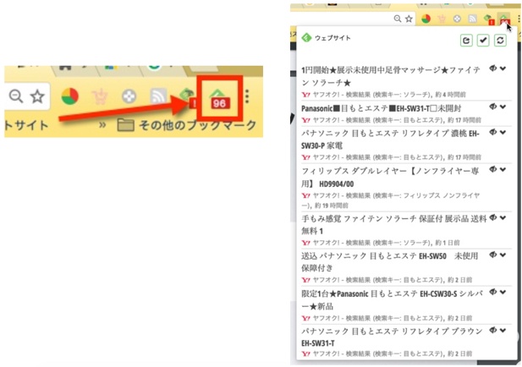Viewport: 522px width, 367px height.
Task: Toggle eye icon for 1円開始 massage item
Action: point(493,68)
